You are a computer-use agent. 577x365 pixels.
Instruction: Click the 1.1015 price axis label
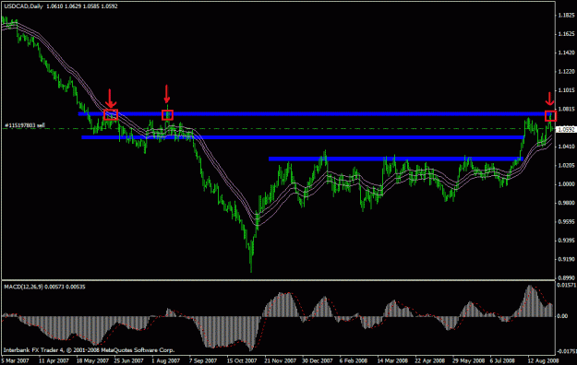pos(566,90)
